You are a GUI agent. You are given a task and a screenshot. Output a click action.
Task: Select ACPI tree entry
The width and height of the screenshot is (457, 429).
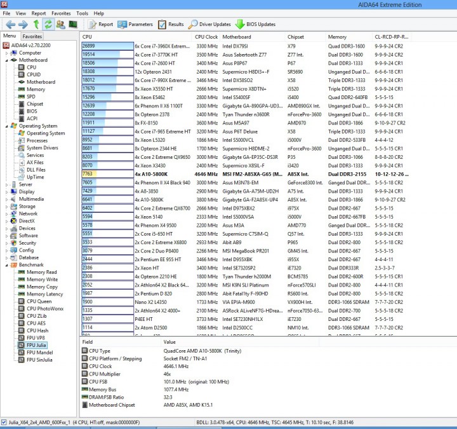28,118
